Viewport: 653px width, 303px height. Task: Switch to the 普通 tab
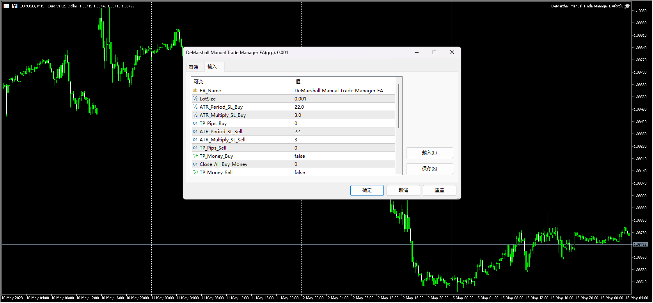193,67
